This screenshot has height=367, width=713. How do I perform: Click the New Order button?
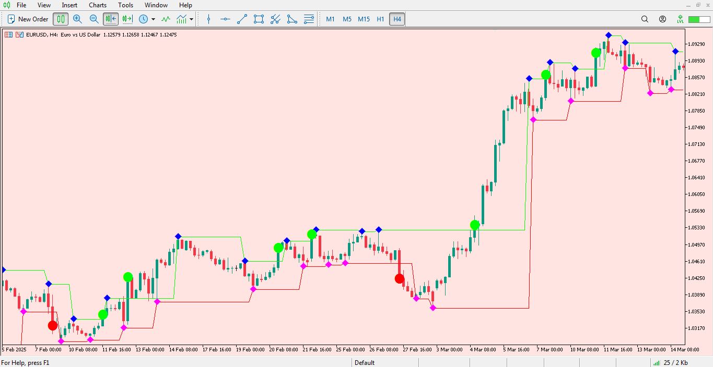[27, 19]
